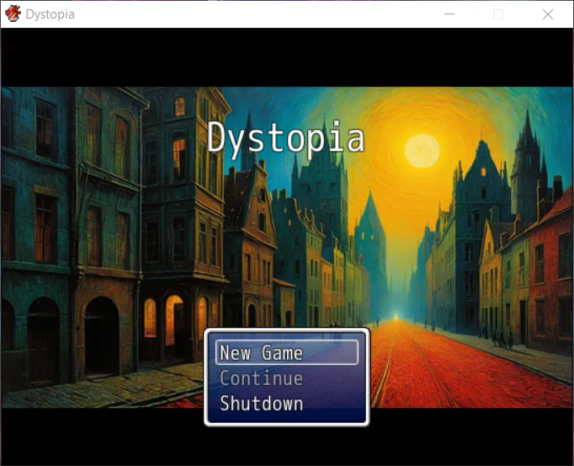Choose the greyed-out Continue option

[x=262, y=378]
